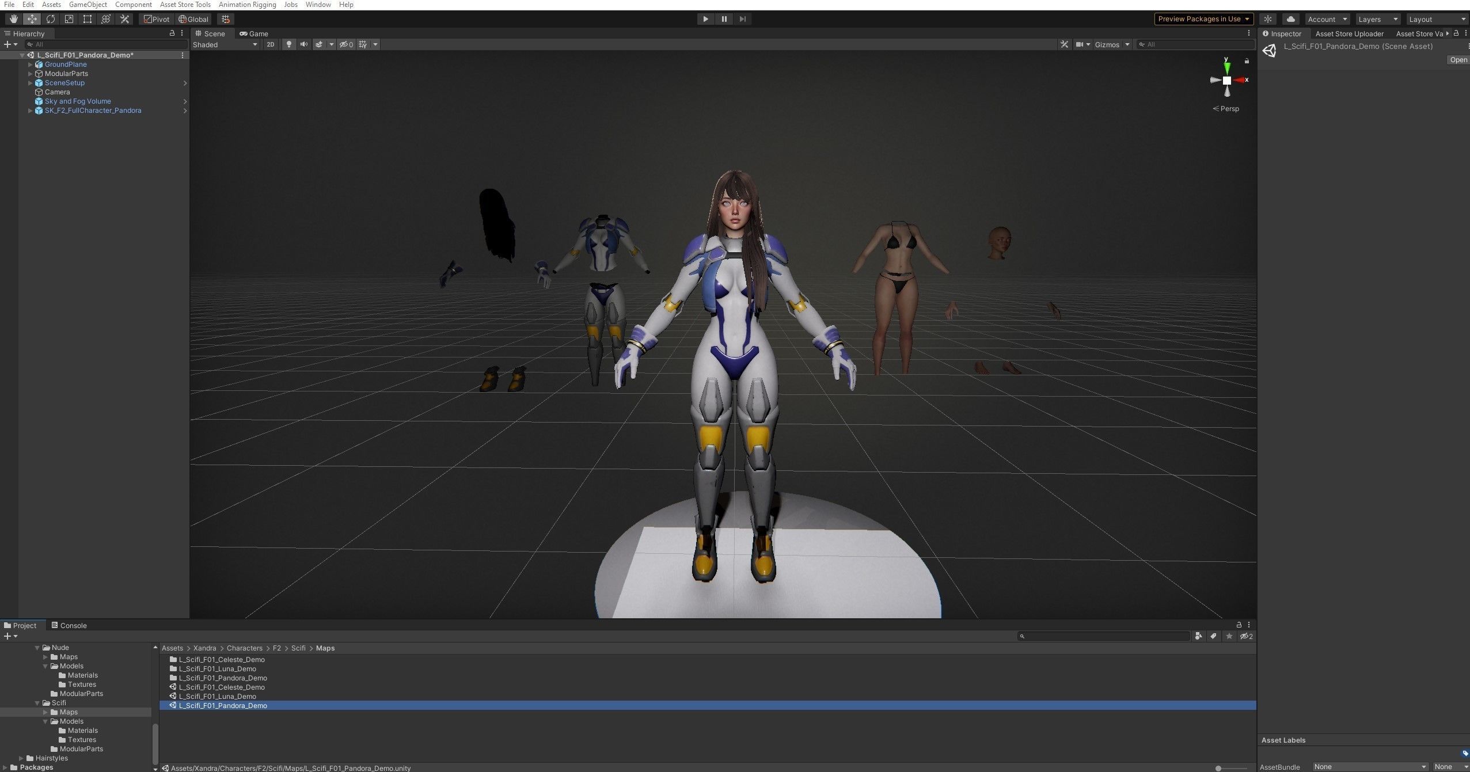Click the Play button
Viewport: 1470px width, 772px height.
pos(705,19)
